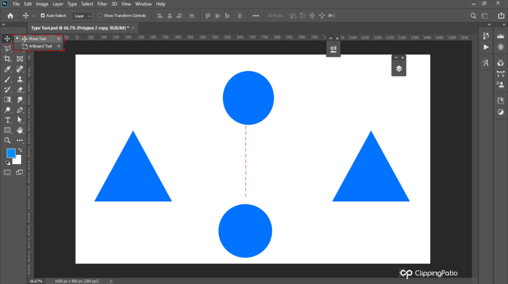Open the Filter menu
Screen dimensions: 508x284
(102, 4)
